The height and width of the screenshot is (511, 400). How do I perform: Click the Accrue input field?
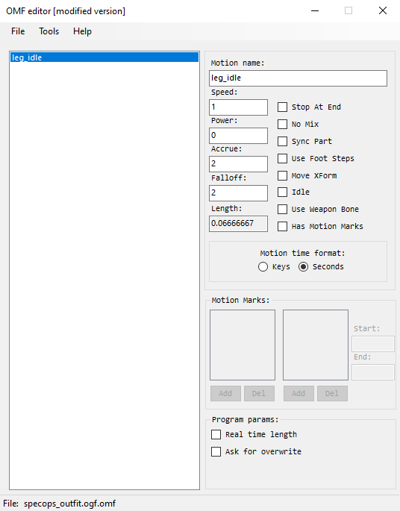tap(238, 164)
